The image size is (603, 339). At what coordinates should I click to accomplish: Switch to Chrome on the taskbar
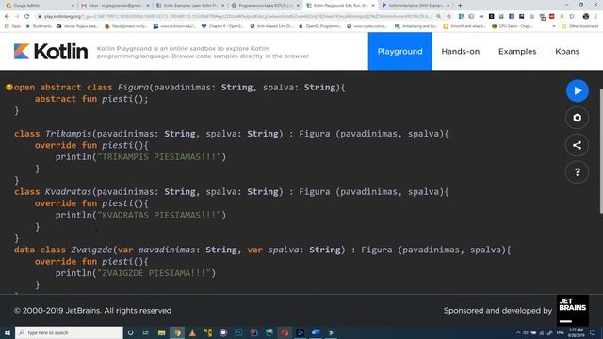tap(177, 332)
